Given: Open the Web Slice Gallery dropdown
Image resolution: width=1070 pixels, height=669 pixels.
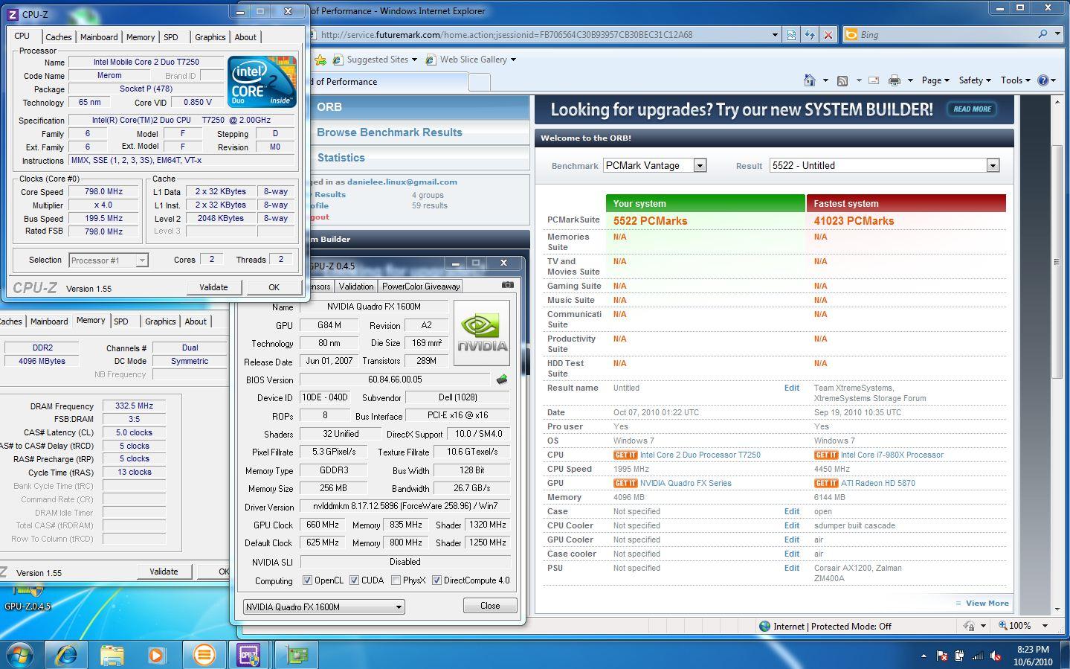Looking at the screenshot, I should coord(513,60).
